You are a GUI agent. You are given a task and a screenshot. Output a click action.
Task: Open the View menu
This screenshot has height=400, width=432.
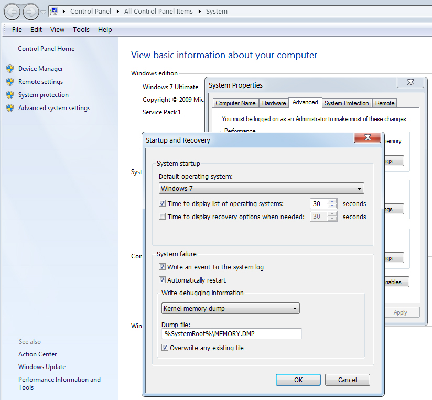click(57, 29)
